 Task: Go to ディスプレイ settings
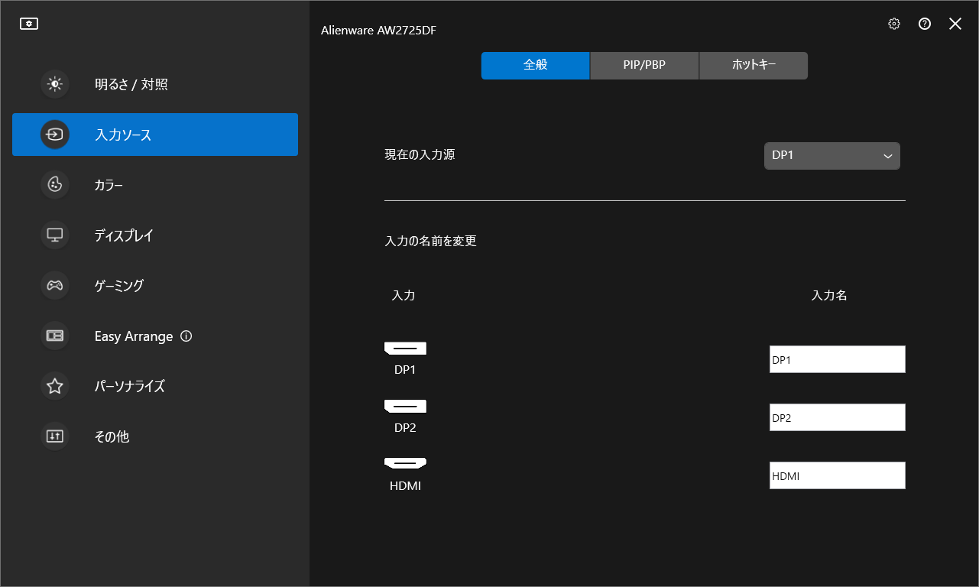click(x=155, y=235)
